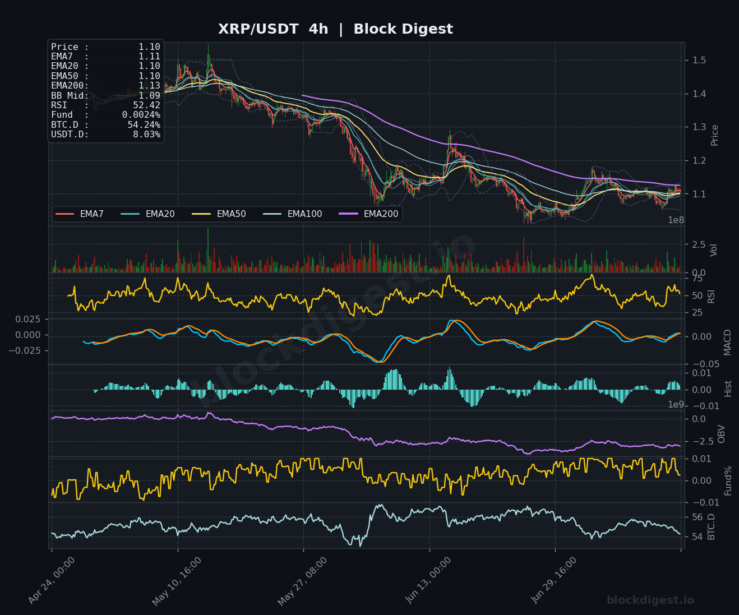The image size is (739, 615).
Task: Click the red EMA7 legend line swatch
Action: [64, 214]
